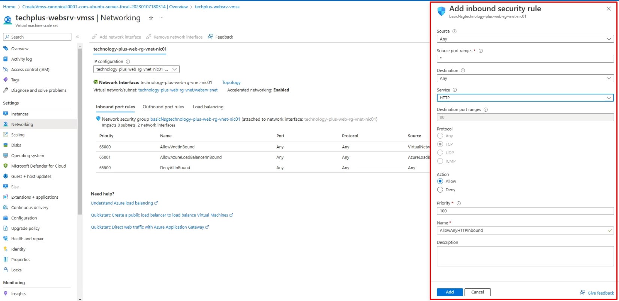619x301 pixels.
Task: Switch to the Load balancing tab
Action: 208,107
